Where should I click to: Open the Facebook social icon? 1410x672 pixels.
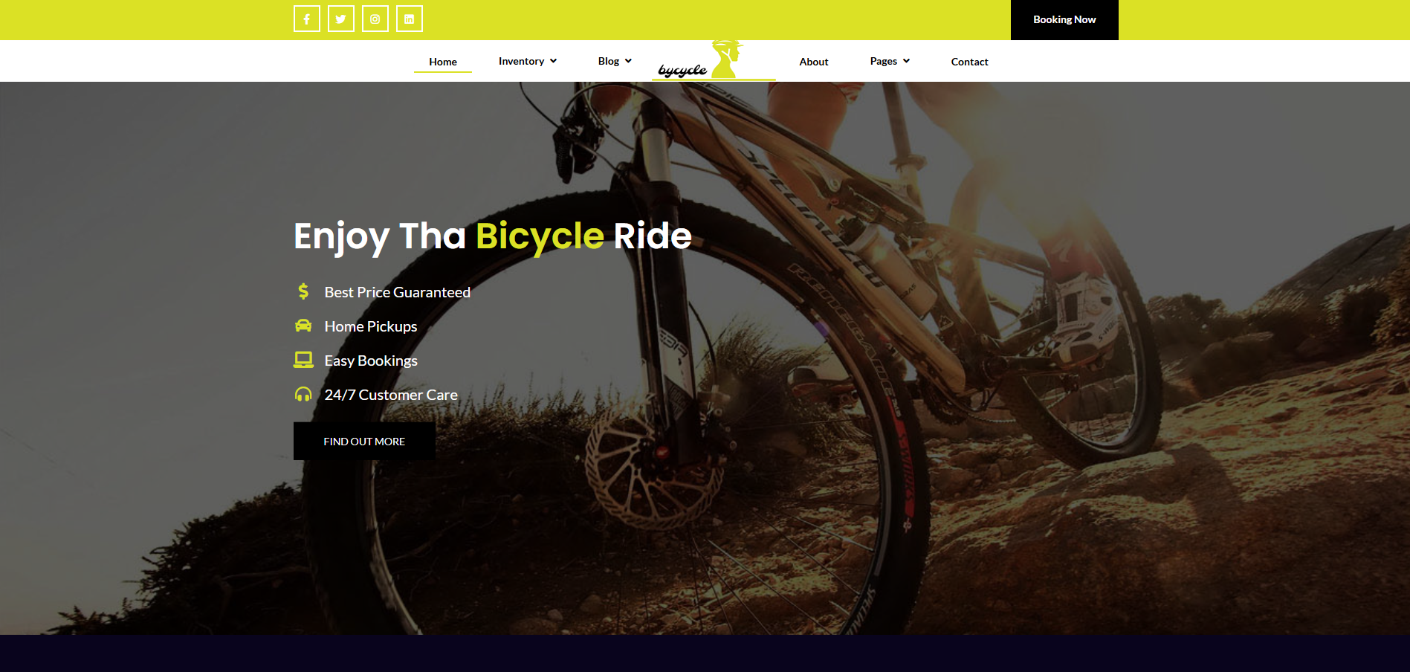(x=307, y=19)
